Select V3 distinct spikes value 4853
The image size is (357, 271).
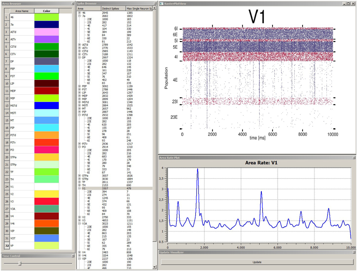click(105, 220)
